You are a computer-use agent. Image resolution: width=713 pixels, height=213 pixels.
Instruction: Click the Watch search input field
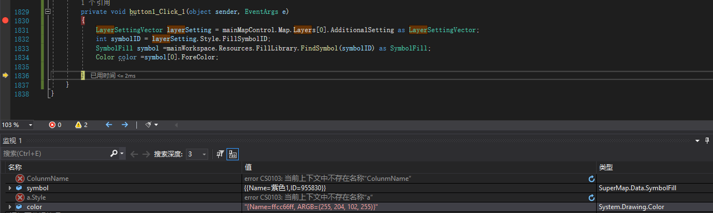coord(56,154)
